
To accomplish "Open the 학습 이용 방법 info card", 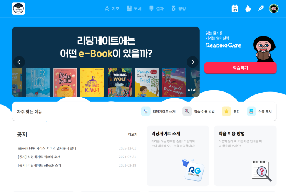I will [x=245, y=156].
